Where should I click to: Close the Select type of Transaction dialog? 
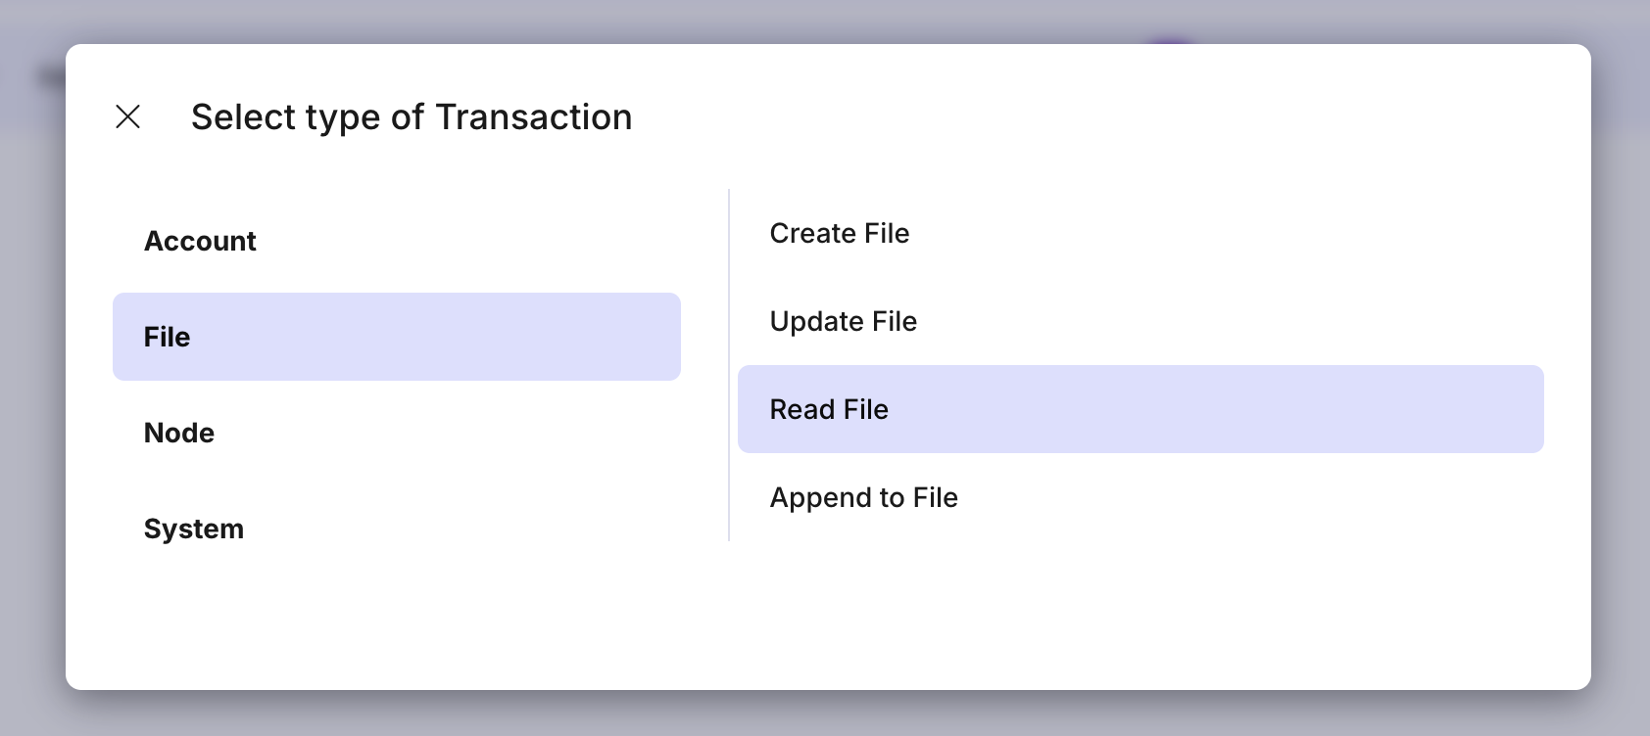coord(128,117)
